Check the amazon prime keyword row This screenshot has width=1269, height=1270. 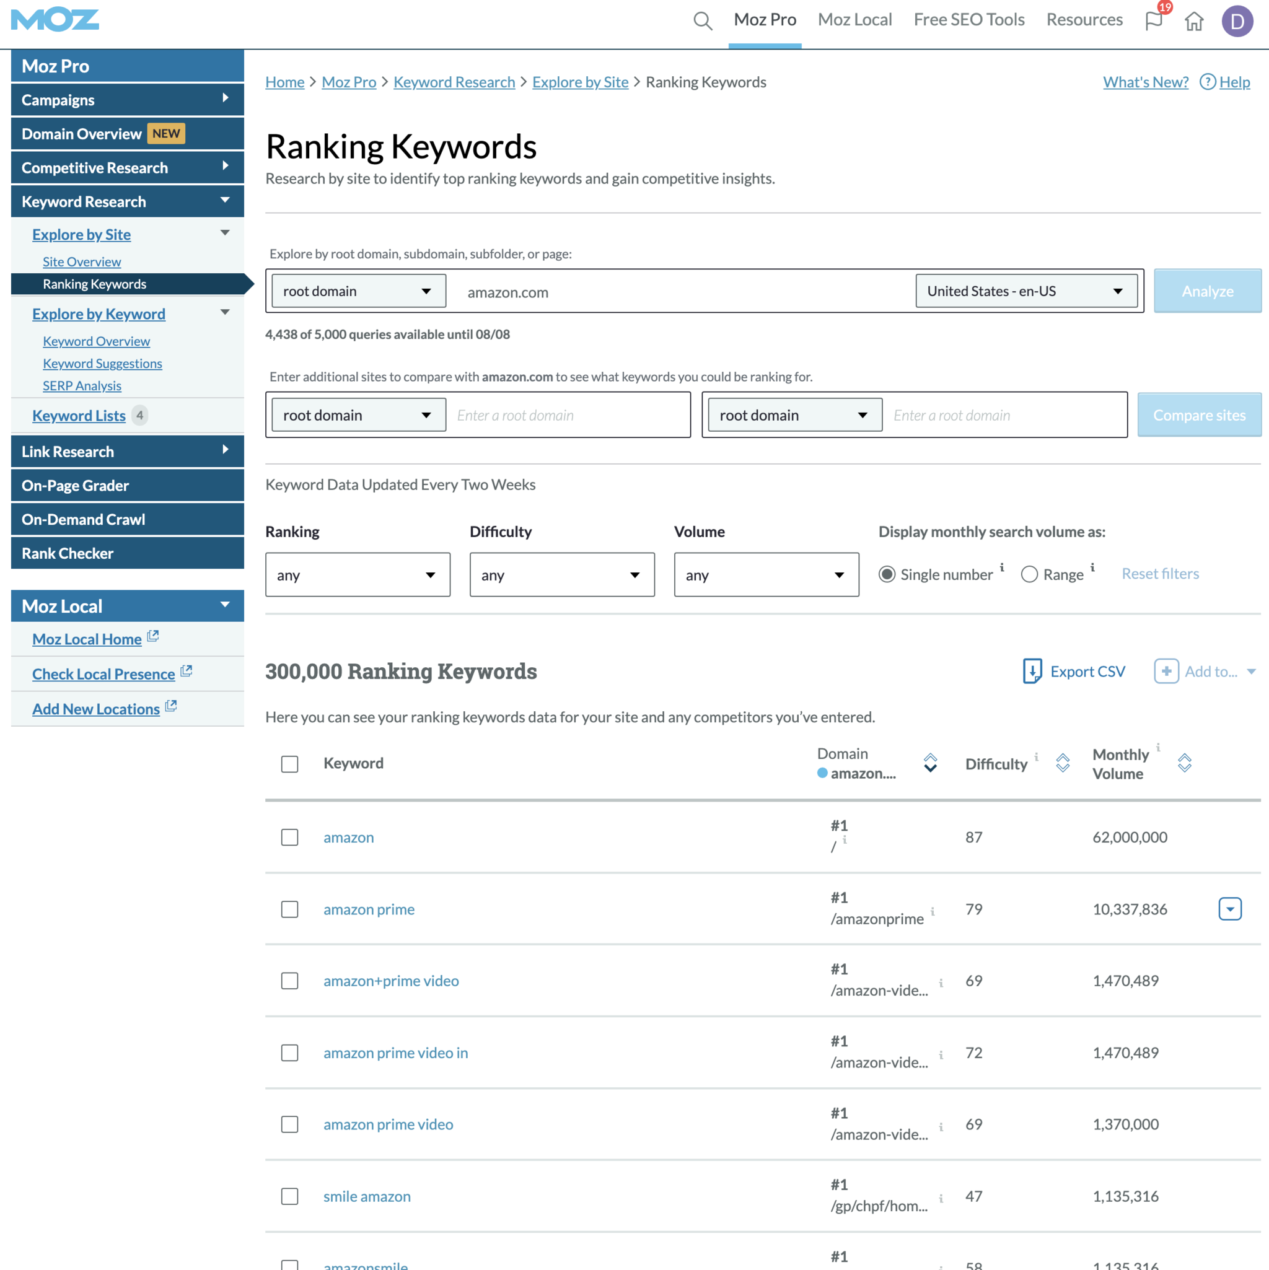tap(289, 909)
